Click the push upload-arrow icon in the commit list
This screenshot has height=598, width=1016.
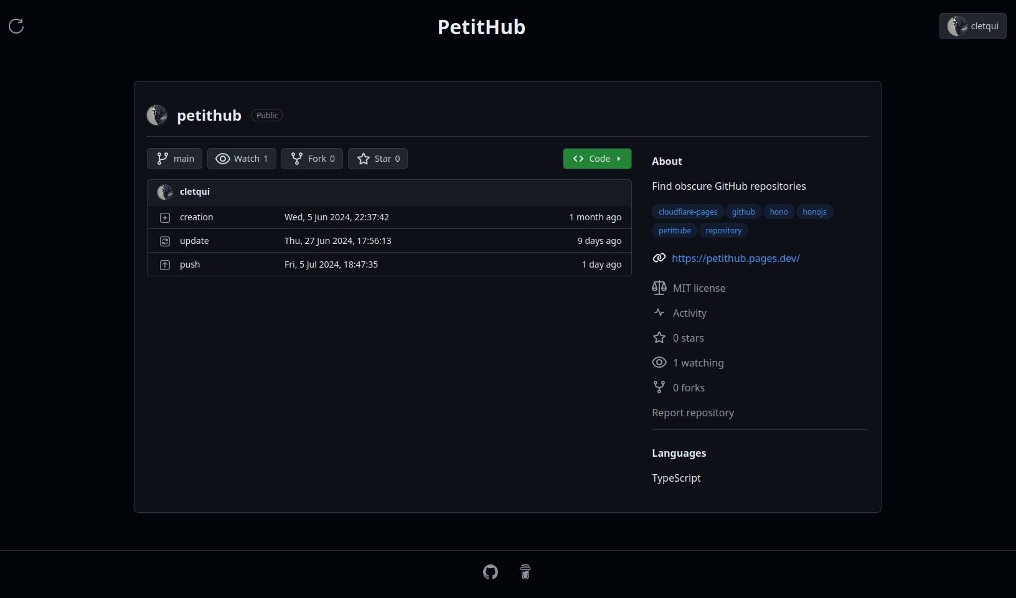tap(164, 264)
